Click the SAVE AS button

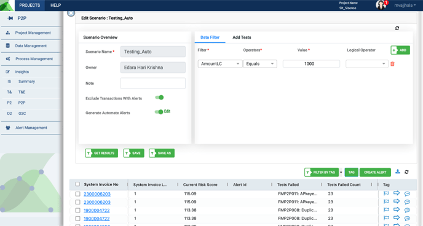coord(162,153)
